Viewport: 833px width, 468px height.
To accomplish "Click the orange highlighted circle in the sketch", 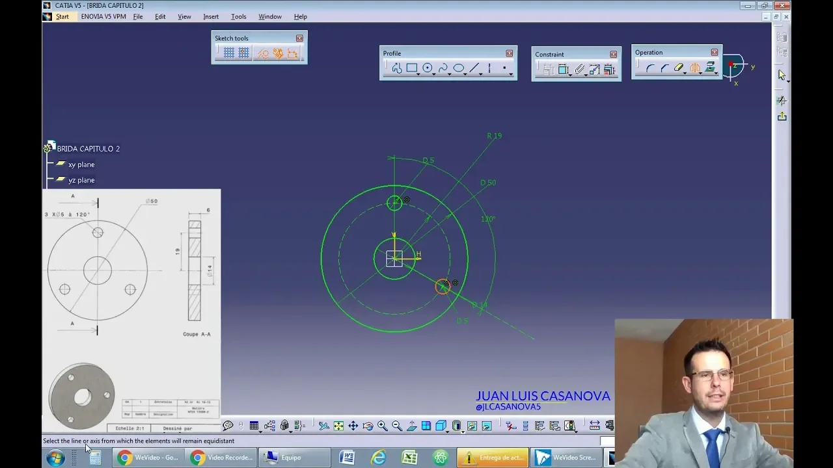I will click(x=443, y=287).
